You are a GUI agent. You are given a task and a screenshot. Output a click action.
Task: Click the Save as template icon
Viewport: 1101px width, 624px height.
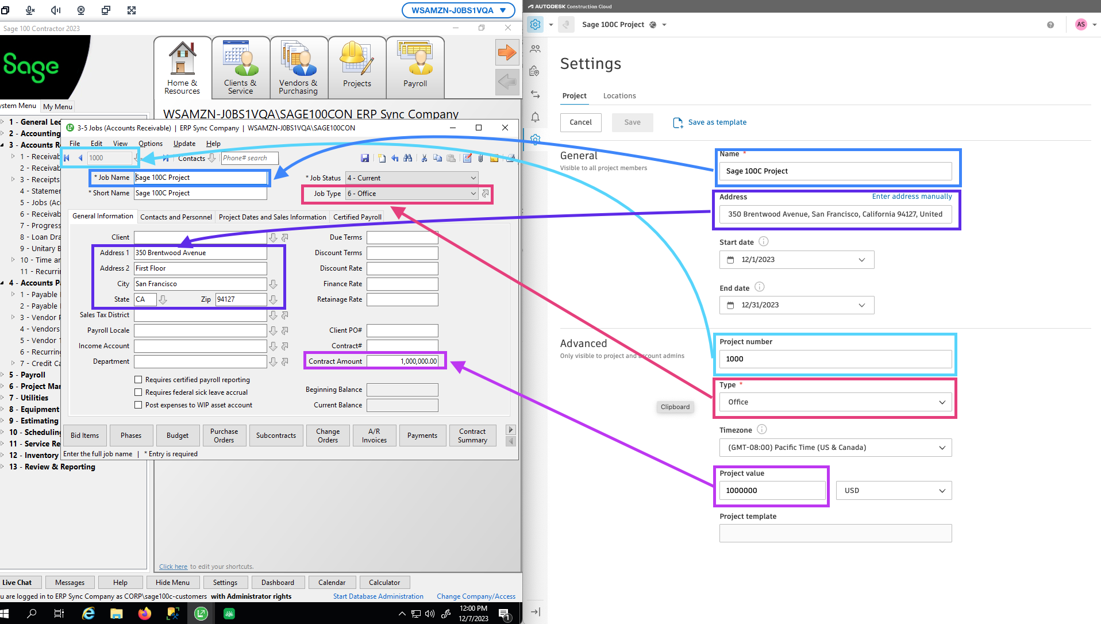(x=678, y=122)
